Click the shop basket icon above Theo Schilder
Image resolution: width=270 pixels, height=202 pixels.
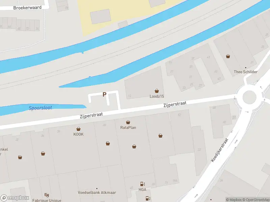(228, 56)
